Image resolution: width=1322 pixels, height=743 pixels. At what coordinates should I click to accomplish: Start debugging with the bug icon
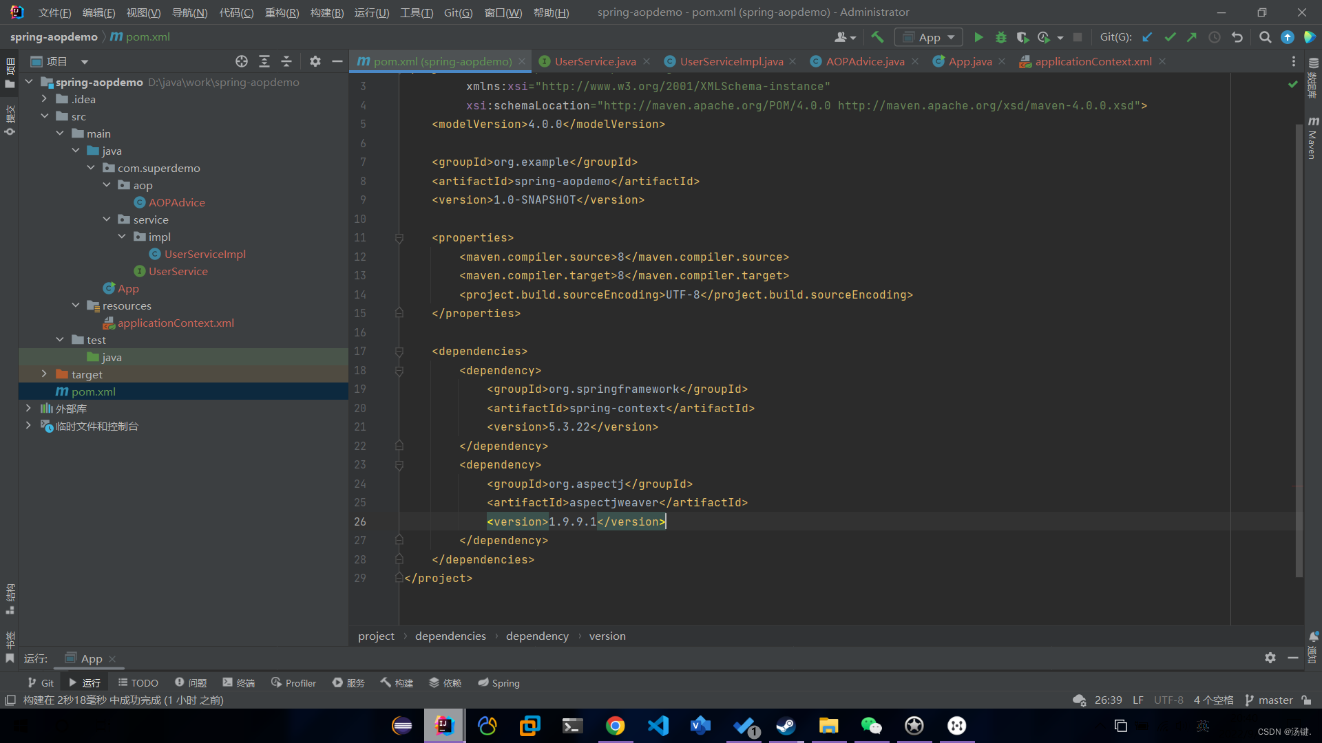1001,37
